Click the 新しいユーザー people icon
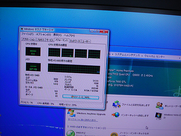 point(160,106)
